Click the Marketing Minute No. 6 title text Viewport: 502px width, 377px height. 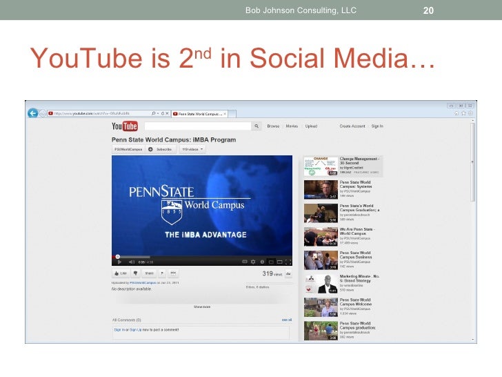pos(359,278)
